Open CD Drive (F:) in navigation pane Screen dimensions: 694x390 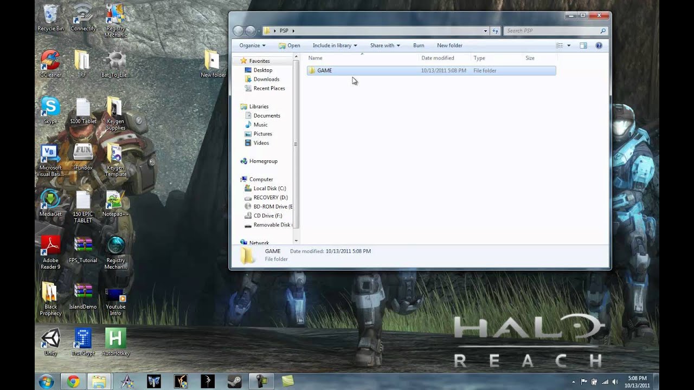(x=268, y=216)
